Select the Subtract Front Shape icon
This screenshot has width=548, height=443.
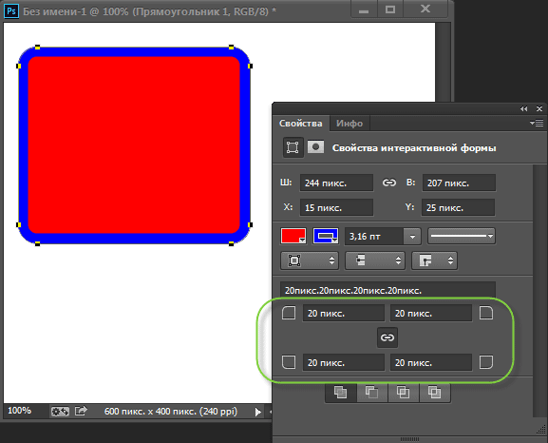point(371,393)
